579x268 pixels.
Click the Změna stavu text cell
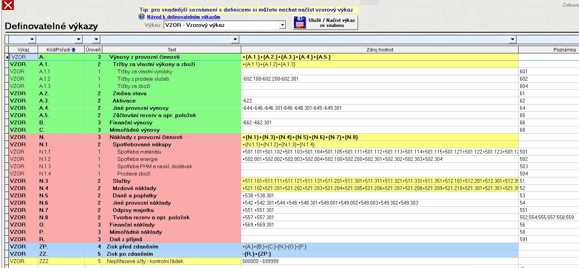(172, 93)
